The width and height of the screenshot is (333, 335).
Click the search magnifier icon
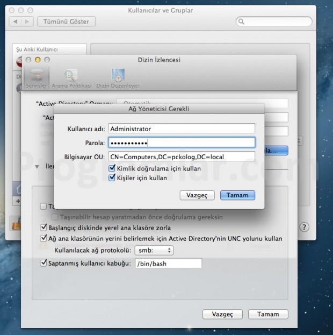point(241,22)
